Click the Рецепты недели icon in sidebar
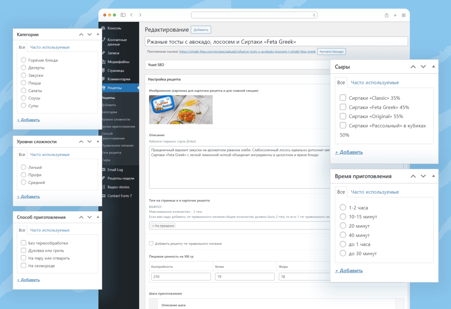The width and height of the screenshot is (451, 309). (x=103, y=178)
